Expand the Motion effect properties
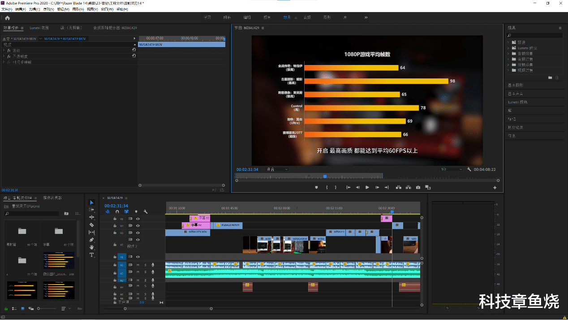The image size is (568, 320). [x=4, y=50]
